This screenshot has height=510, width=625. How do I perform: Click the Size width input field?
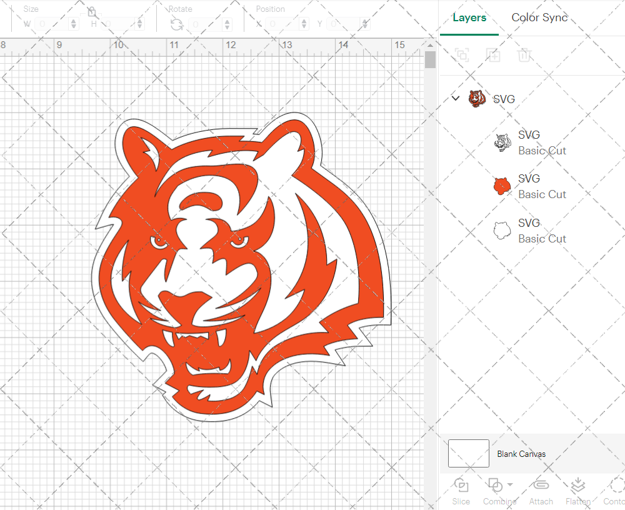pos(52,24)
